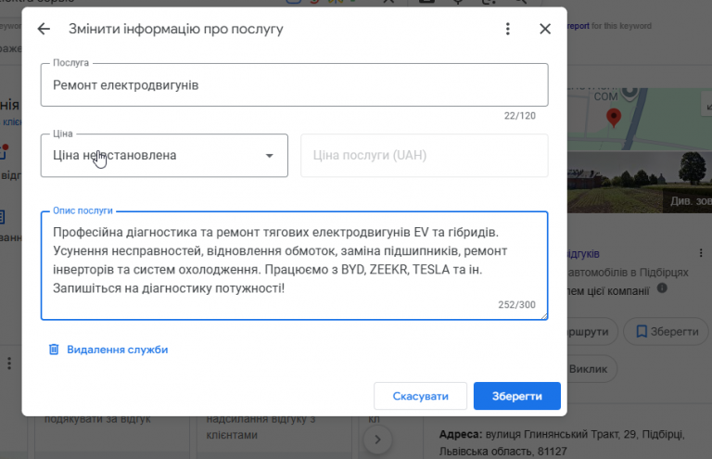Click the report link for this keyword

[x=578, y=26]
